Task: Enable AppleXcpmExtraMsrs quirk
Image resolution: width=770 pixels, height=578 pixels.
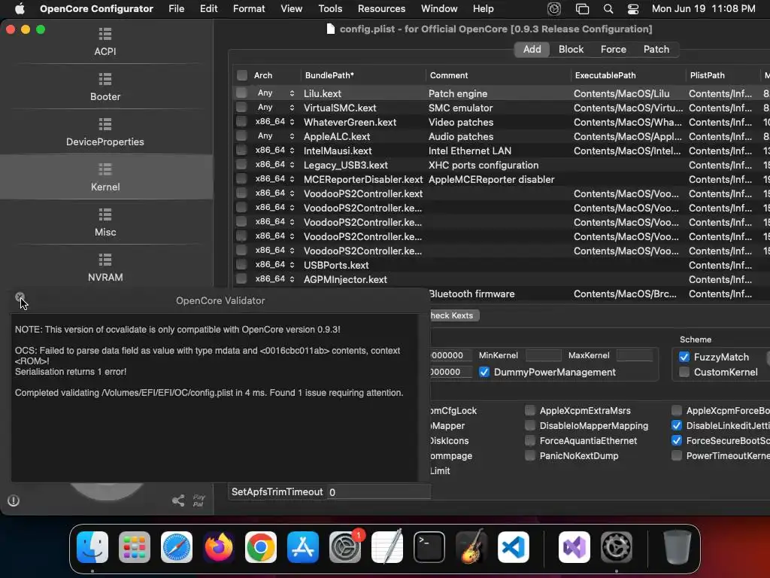Action: [x=530, y=410]
